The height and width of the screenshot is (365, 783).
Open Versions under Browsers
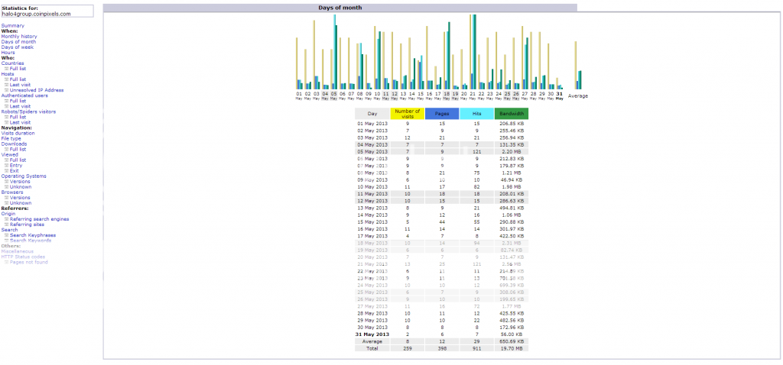20,197
